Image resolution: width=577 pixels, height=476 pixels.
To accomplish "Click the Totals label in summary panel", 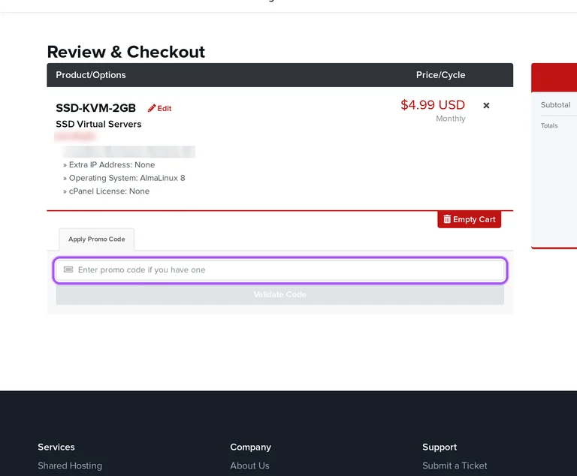I will (x=549, y=126).
